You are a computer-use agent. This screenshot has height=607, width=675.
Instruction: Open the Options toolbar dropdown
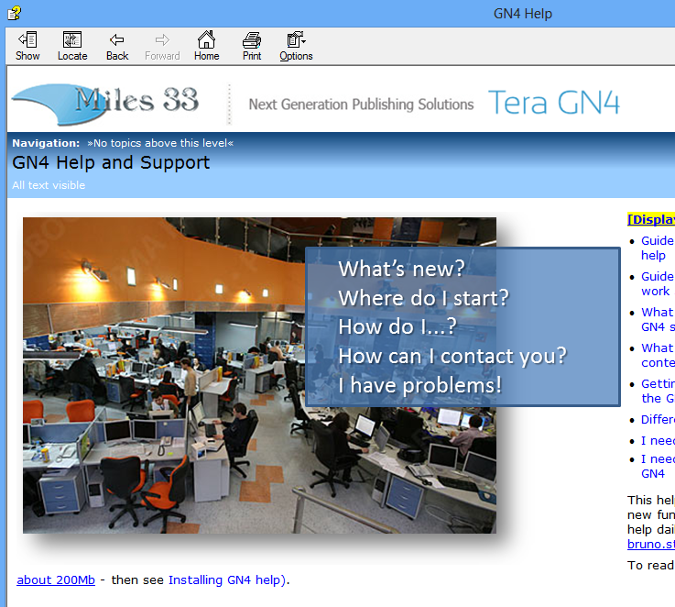click(x=296, y=46)
